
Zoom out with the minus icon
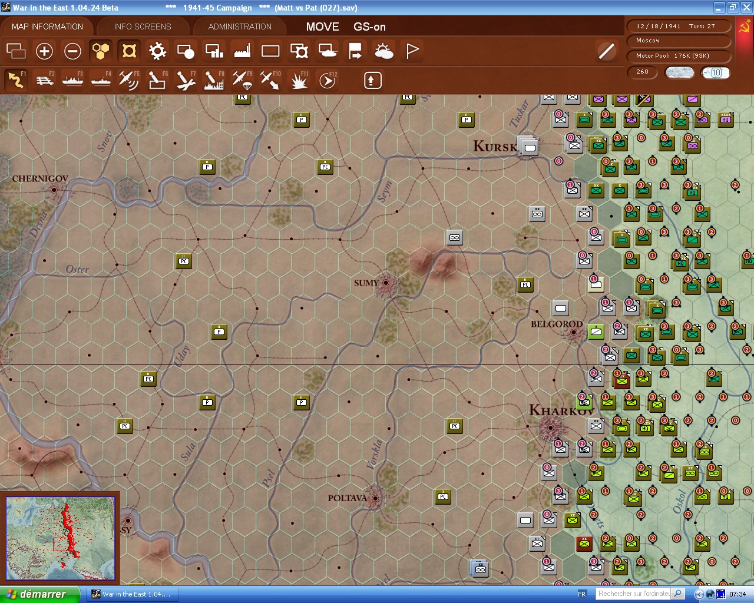click(72, 51)
